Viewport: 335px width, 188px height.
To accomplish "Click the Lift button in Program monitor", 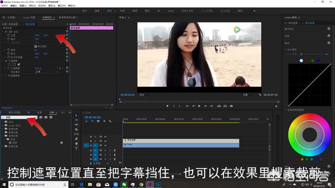I will pos(219,106).
